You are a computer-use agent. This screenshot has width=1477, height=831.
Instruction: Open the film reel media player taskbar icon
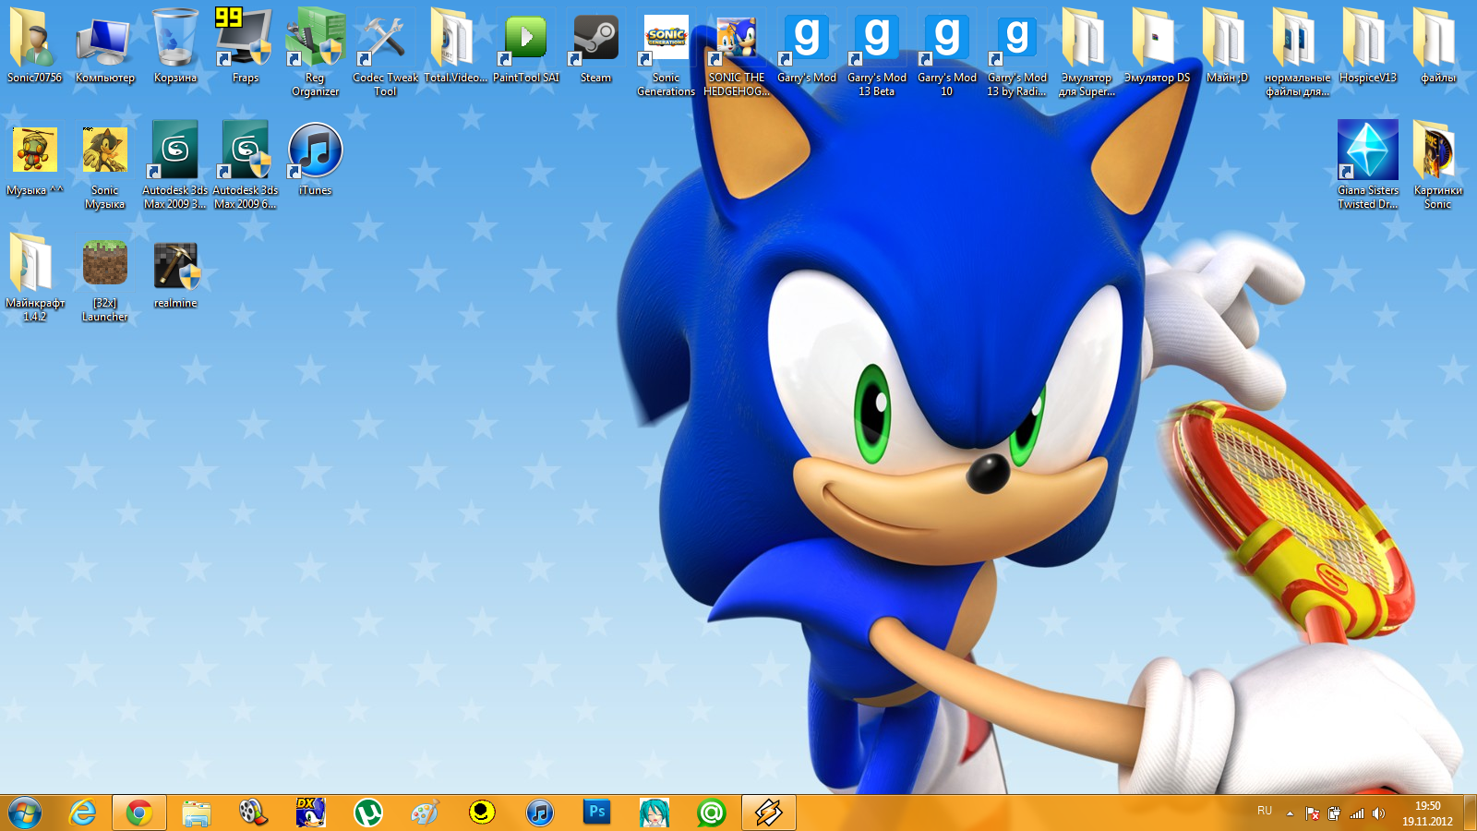(x=253, y=813)
